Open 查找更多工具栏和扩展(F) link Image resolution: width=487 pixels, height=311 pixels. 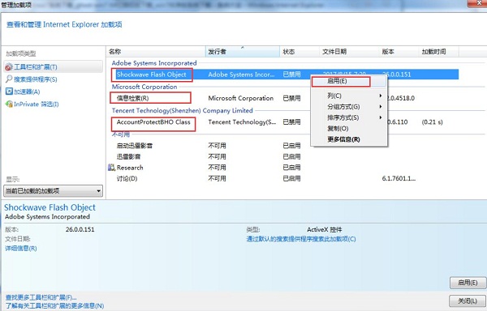(x=41, y=298)
